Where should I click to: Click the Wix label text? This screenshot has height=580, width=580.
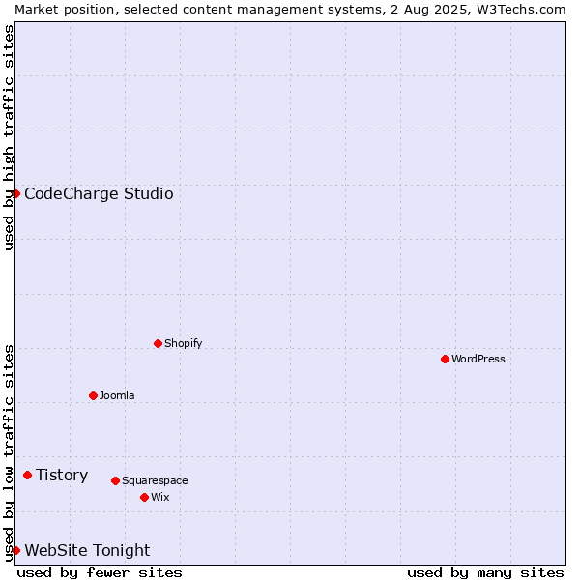coord(160,497)
